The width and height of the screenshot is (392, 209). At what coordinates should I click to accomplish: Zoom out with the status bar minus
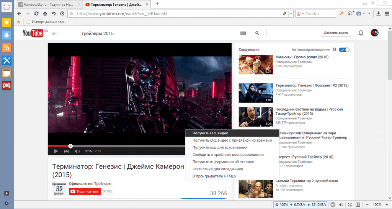[367, 204]
